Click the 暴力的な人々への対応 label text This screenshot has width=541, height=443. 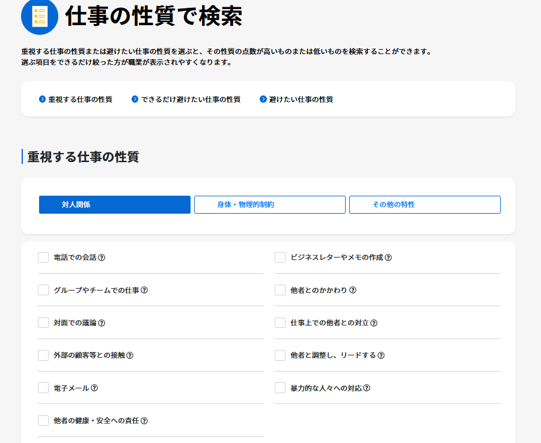click(326, 388)
